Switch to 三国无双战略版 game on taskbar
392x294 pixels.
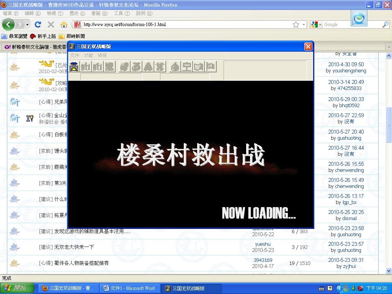(x=191, y=288)
